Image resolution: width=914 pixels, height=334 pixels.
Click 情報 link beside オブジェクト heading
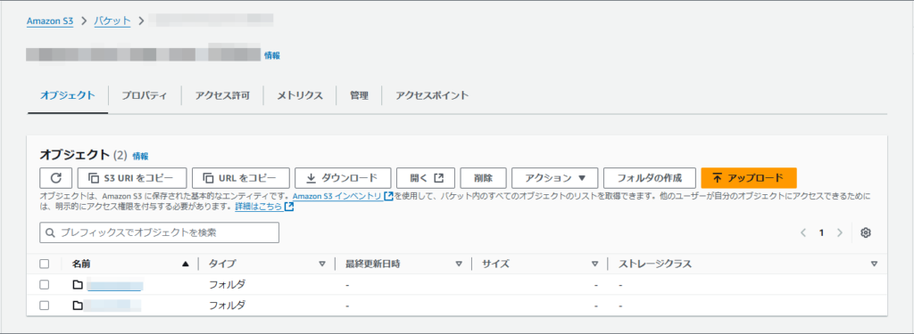[140, 156]
